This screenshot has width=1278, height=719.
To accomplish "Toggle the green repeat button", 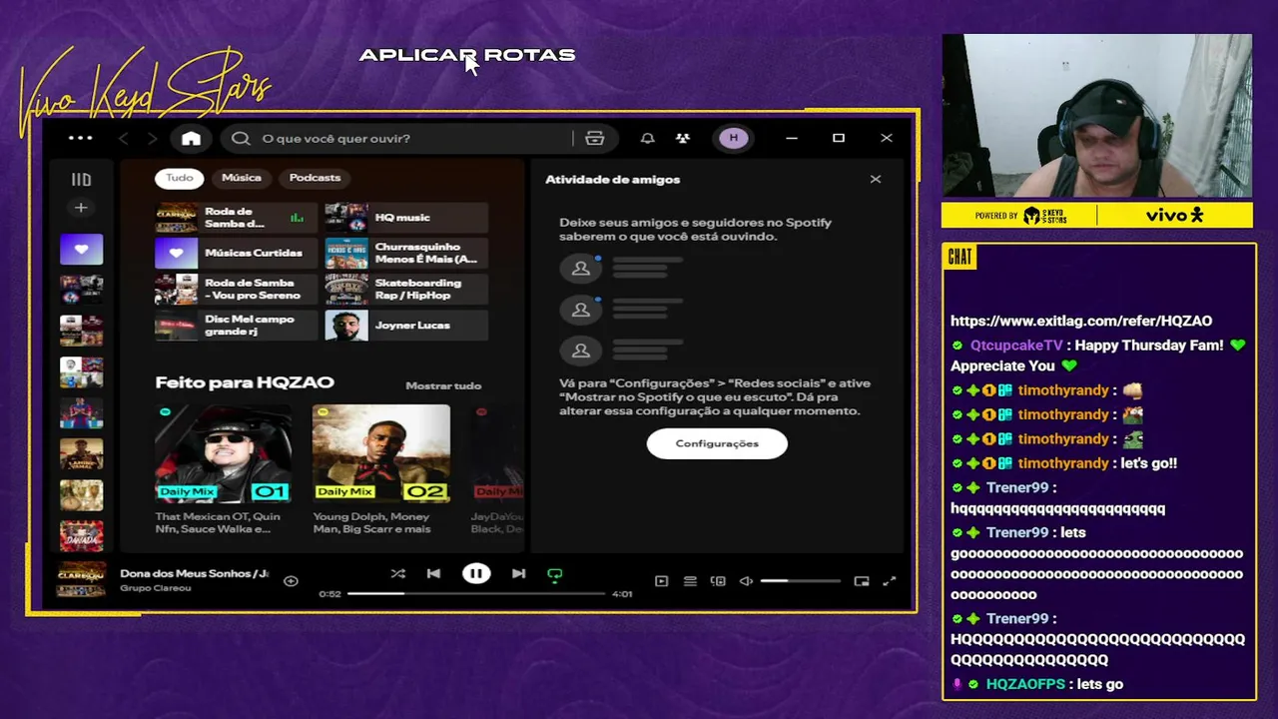I will pos(555,574).
